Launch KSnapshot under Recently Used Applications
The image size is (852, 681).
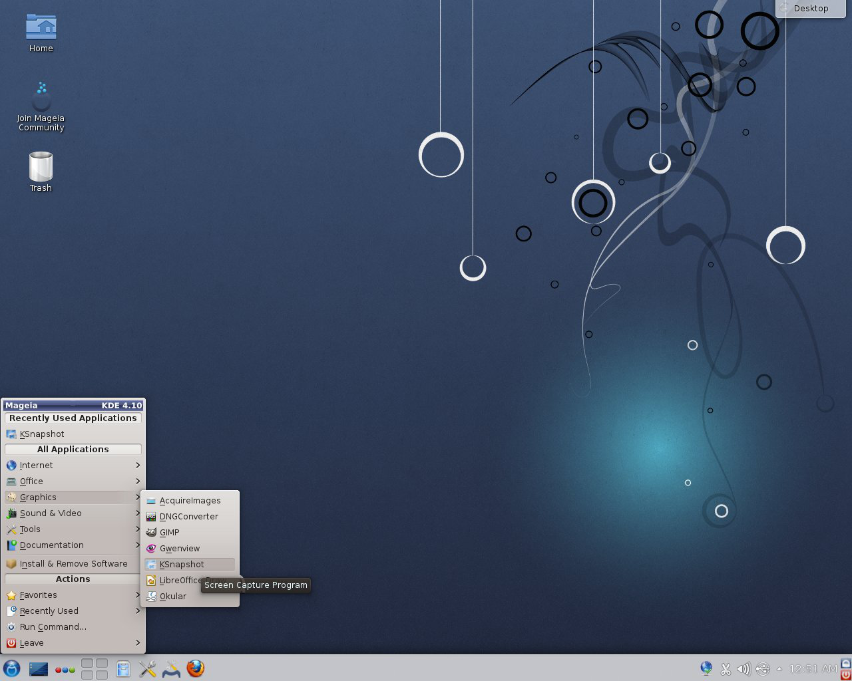tap(73, 434)
